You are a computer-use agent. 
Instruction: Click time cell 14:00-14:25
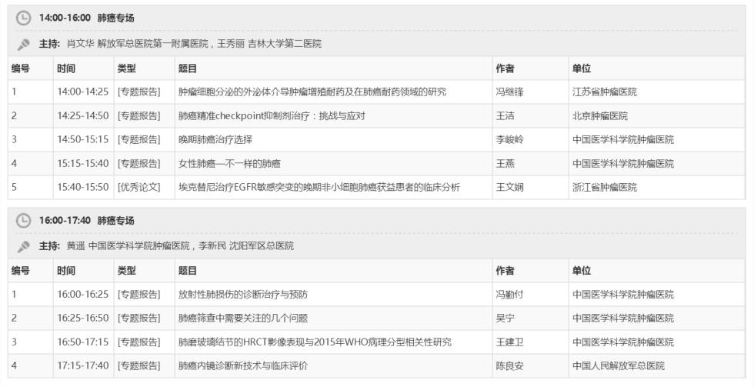tap(83, 92)
